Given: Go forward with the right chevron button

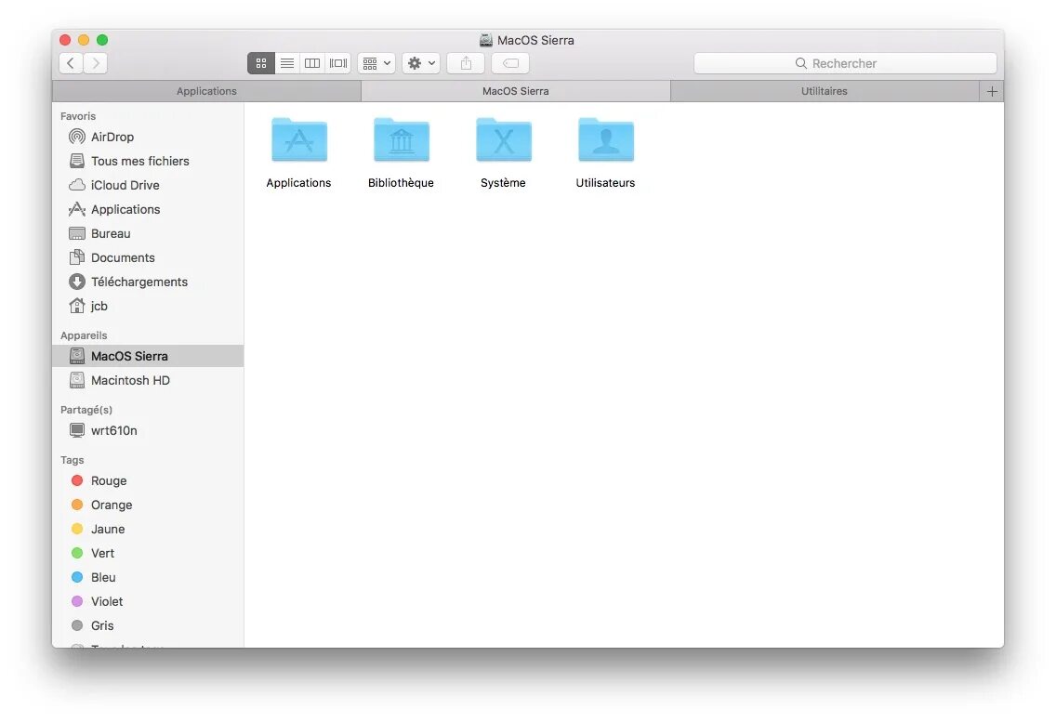Looking at the screenshot, I should (96, 63).
